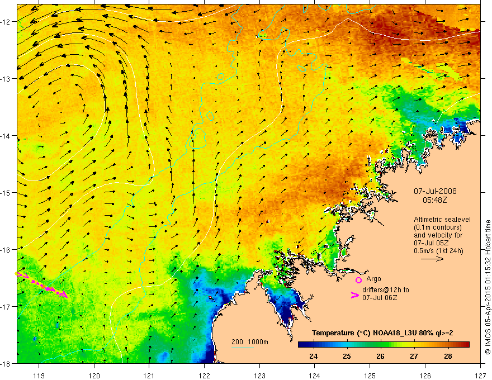Click the longitude axis label '120'
Image resolution: width=492 pixels, height=380 pixels.
94,376
